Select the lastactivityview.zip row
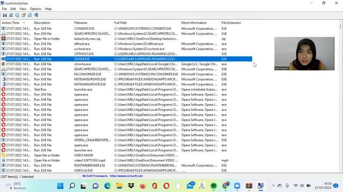The width and height of the screenshot is (343, 192). [x=126, y=39]
